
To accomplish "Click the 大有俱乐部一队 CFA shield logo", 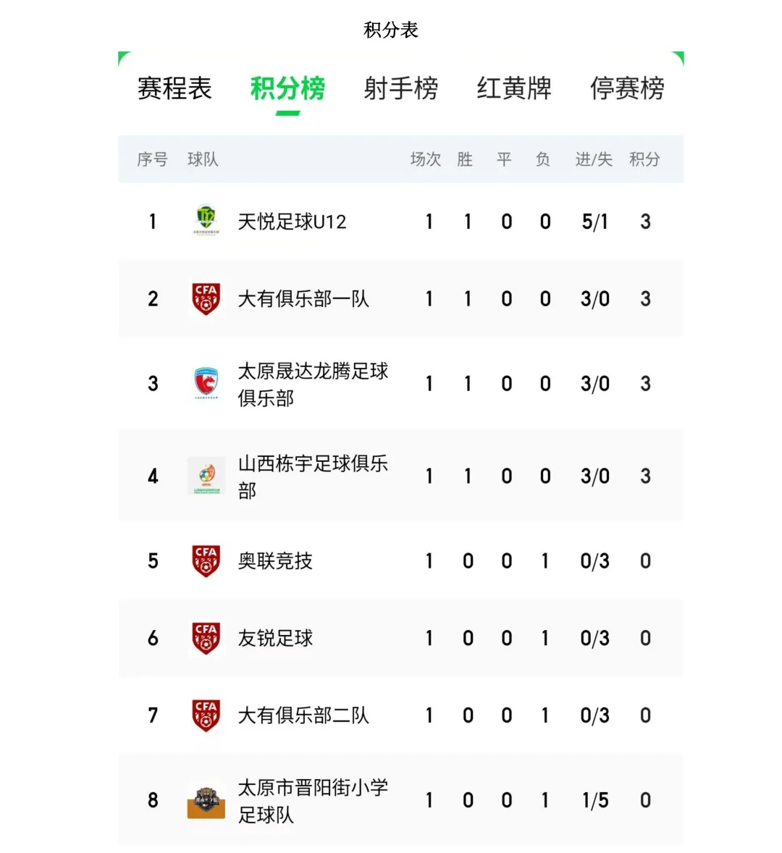I will pos(206,298).
